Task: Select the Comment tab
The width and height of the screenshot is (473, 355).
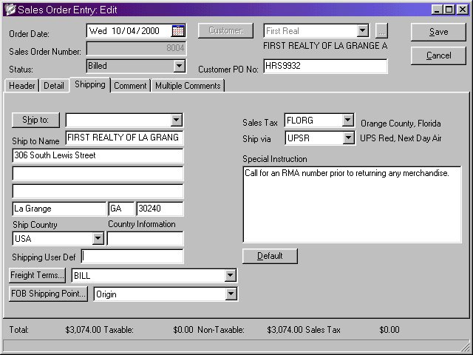Action: tap(130, 86)
